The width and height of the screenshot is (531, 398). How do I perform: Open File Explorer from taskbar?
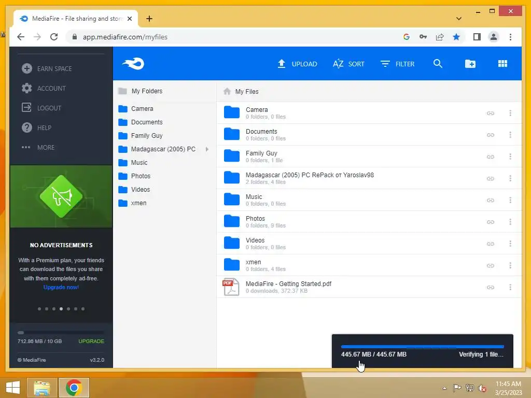point(42,388)
